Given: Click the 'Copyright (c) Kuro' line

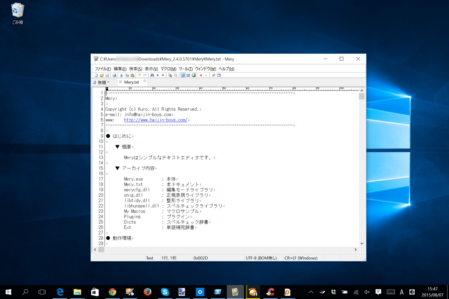Looking at the screenshot, I should tap(152, 109).
